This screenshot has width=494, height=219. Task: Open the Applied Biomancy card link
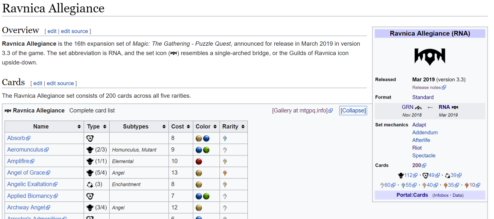click(30, 196)
